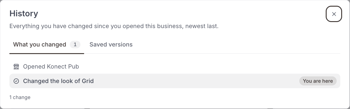Click the You are here badge
This screenshot has height=109, width=350.
318,81
